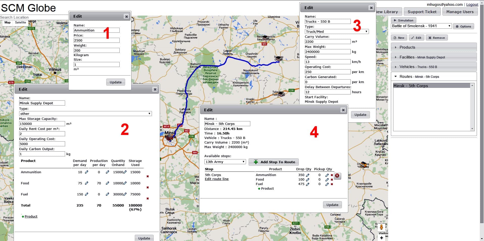Image resolution: width=484 pixels, height=241 pixels.
Task: Open Street View pegman on map
Action: pos(381,227)
